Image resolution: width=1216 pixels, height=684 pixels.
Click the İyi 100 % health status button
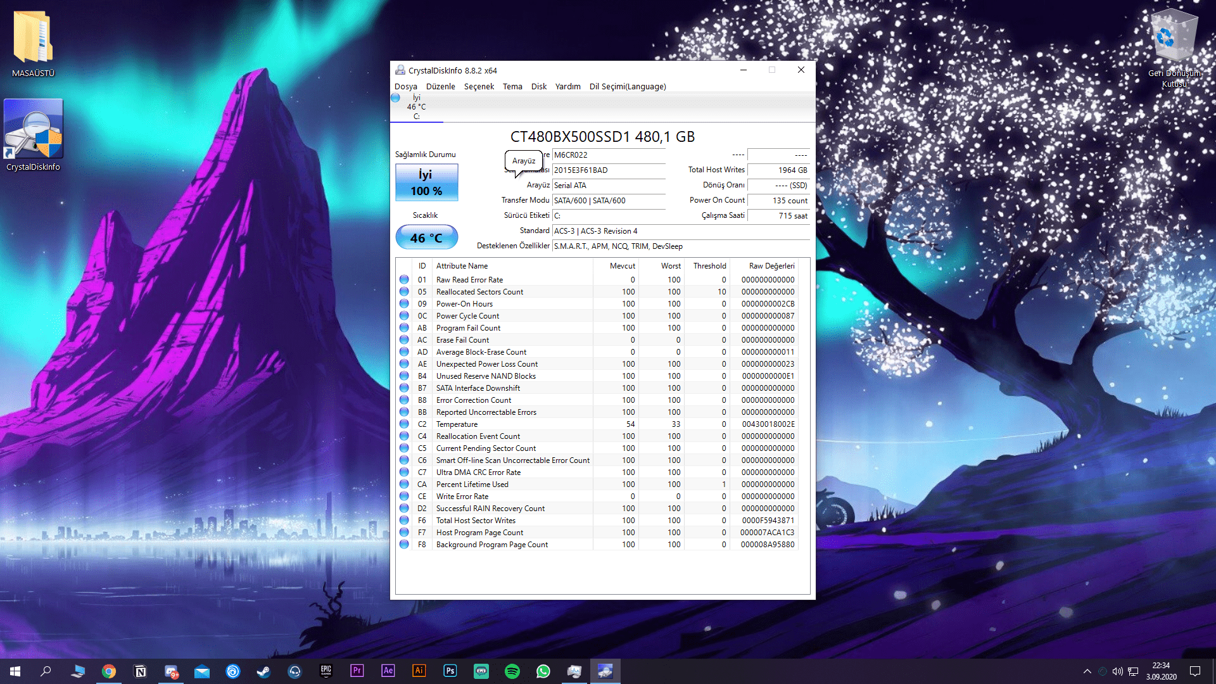426,182
